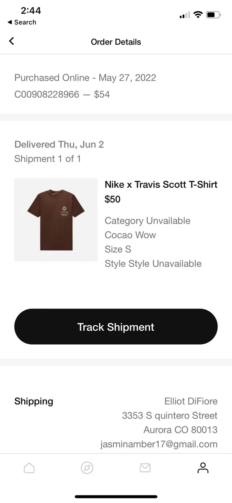This screenshot has height=503, width=232.
Task: Tap the battery status icon
Action: pyautogui.click(x=213, y=15)
